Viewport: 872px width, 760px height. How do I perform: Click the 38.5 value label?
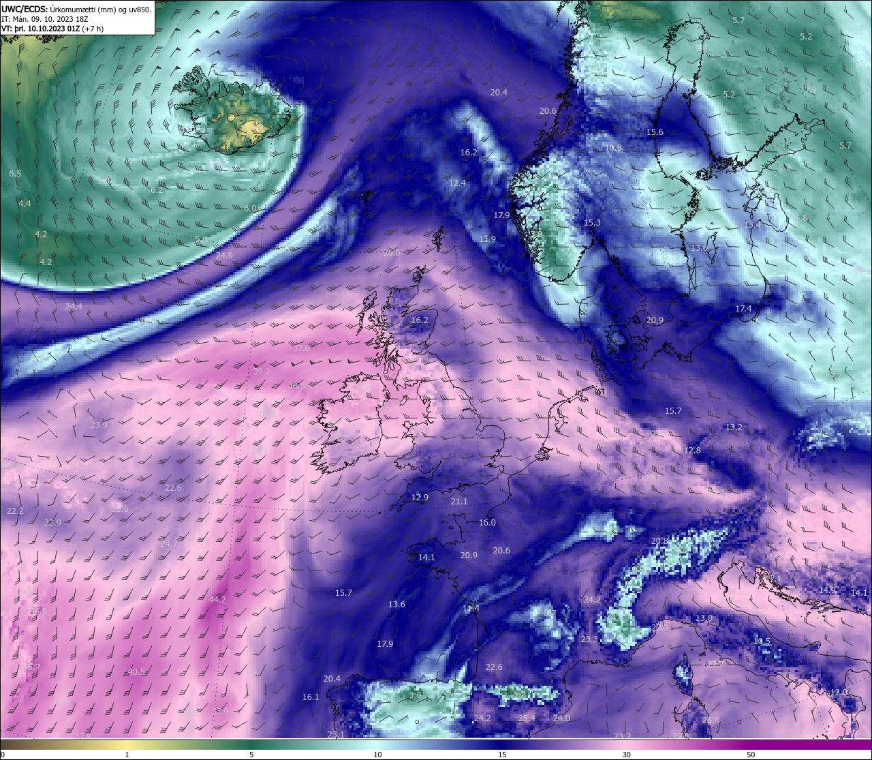coord(297,386)
